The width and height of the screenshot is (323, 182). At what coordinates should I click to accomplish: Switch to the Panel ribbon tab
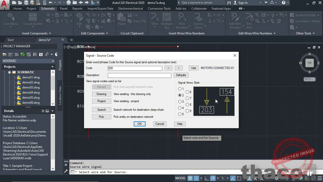click(x=64, y=8)
